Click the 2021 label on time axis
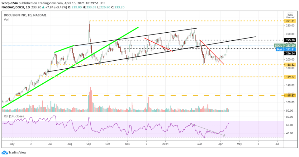Viewport: 299px width, 157px height. (165, 144)
